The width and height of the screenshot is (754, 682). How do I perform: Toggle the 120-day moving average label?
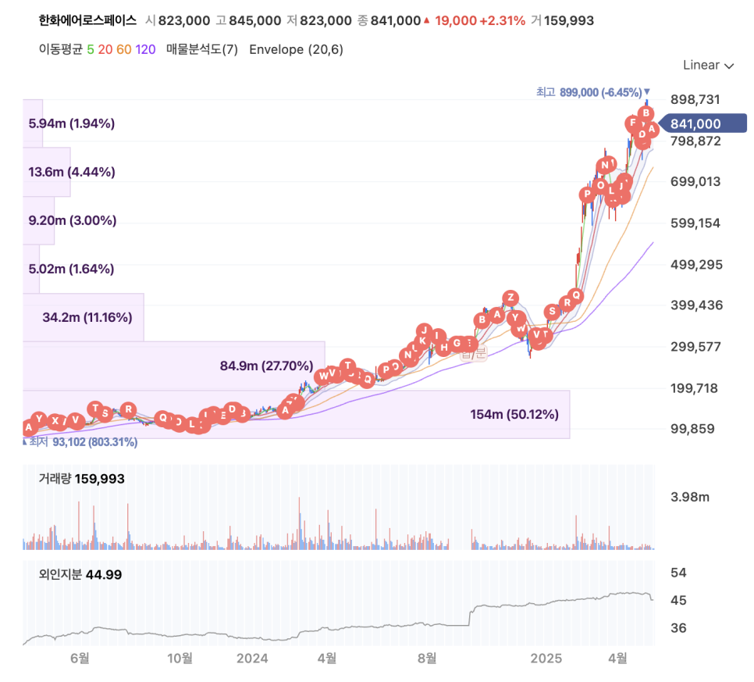(145, 49)
